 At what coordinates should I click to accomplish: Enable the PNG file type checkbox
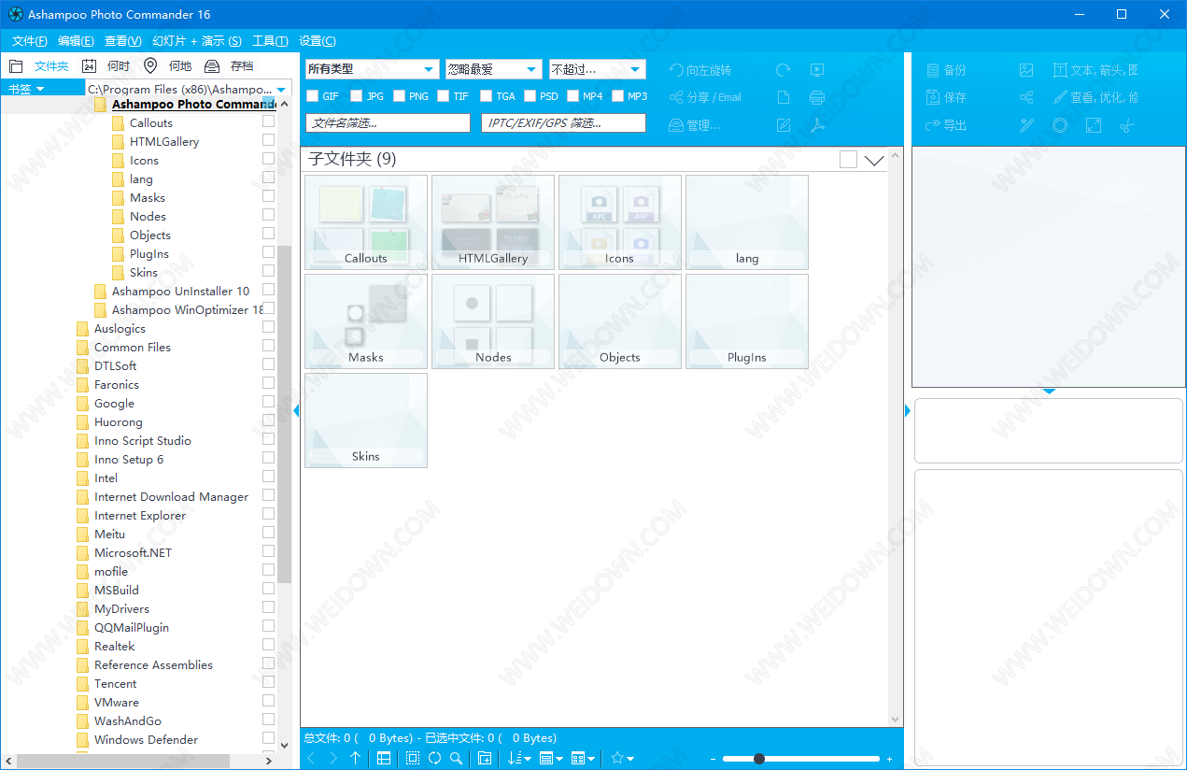(x=399, y=96)
